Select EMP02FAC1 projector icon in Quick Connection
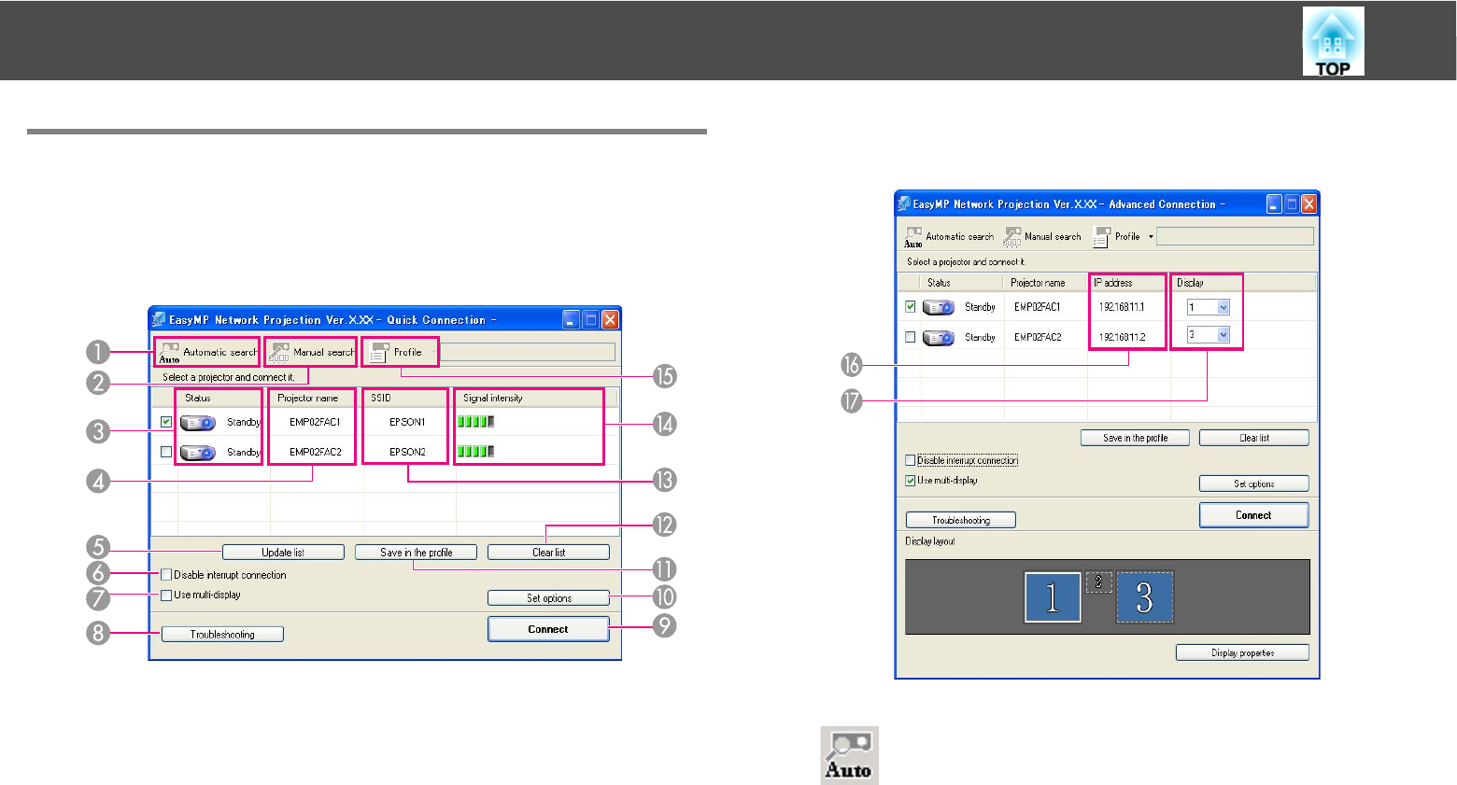 point(197,423)
